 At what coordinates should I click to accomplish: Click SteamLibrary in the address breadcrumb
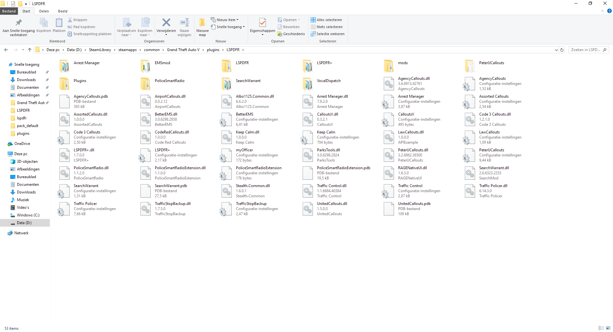100,50
